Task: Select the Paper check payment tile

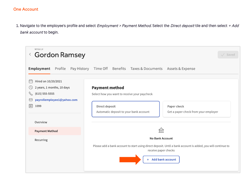Action: pyautogui.click(x=197, y=109)
